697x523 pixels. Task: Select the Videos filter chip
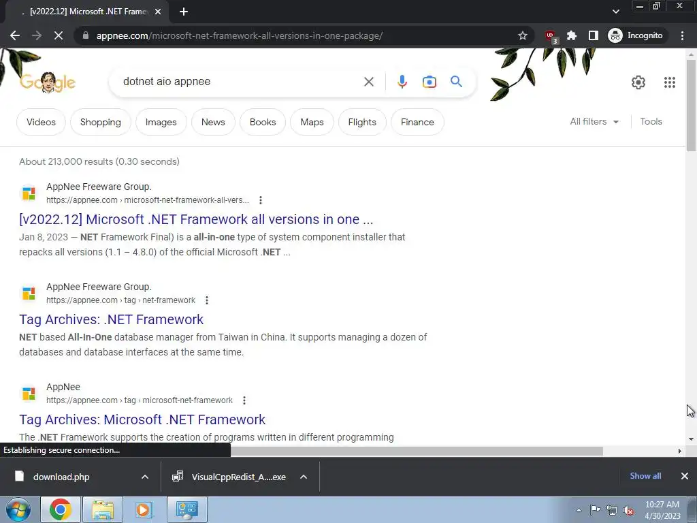(41, 122)
